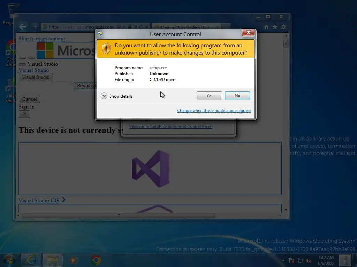Open Internet Explorer home icon
The image size is (357, 267).
click(x=266, y=27)
